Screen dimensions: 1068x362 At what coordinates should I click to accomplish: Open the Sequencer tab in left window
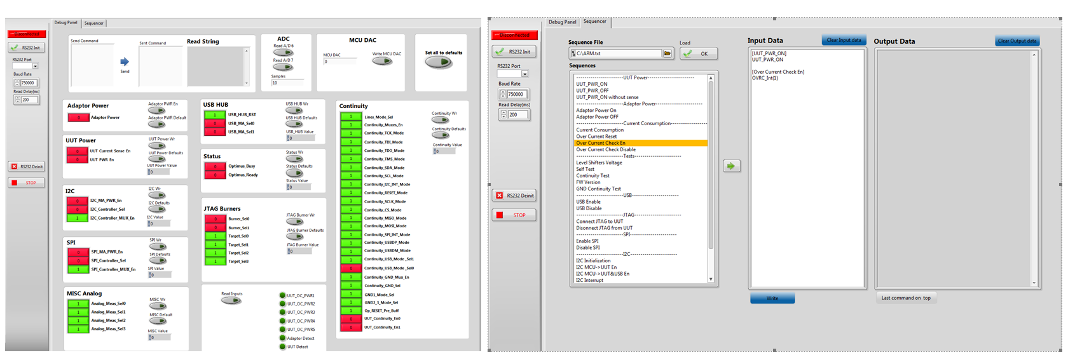[x=94, y=23]
